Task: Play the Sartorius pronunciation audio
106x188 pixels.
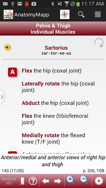Action: pyautogui.click(x=8, y=48)
